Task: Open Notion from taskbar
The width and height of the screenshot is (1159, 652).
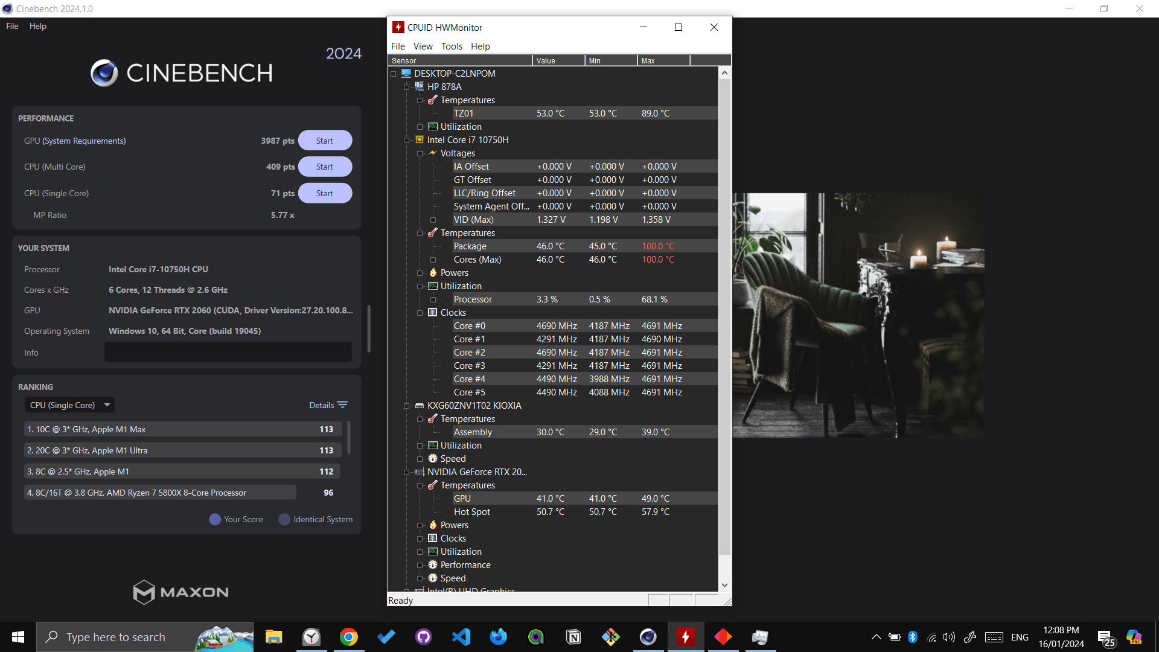Action: tap(573, 637)
